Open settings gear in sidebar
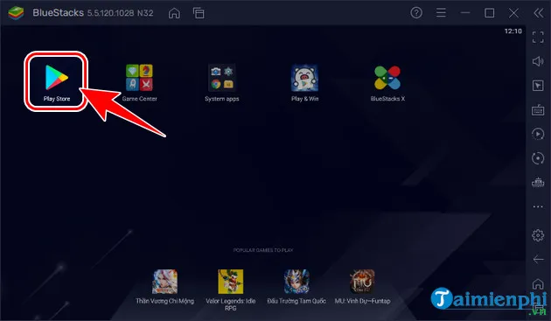This screenshot has height=321, width=551. pyautogui.click(x=538, y=235)
